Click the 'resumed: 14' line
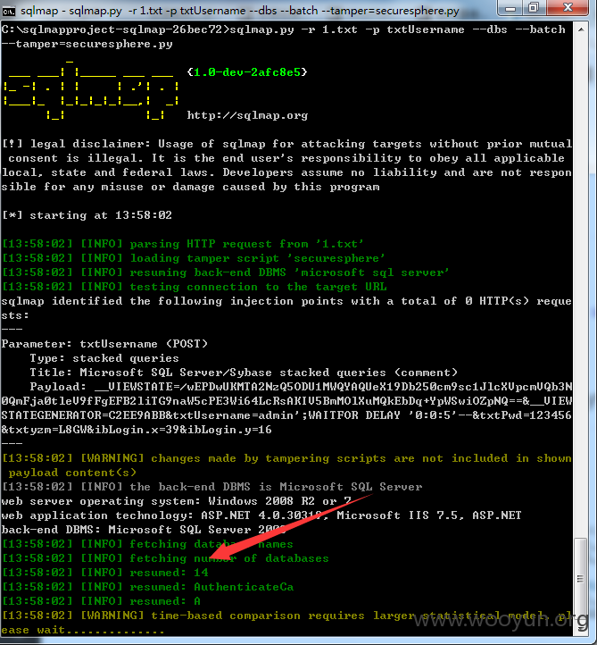The height and width of the screenshot is (645, 597). (x=104, y=573)
